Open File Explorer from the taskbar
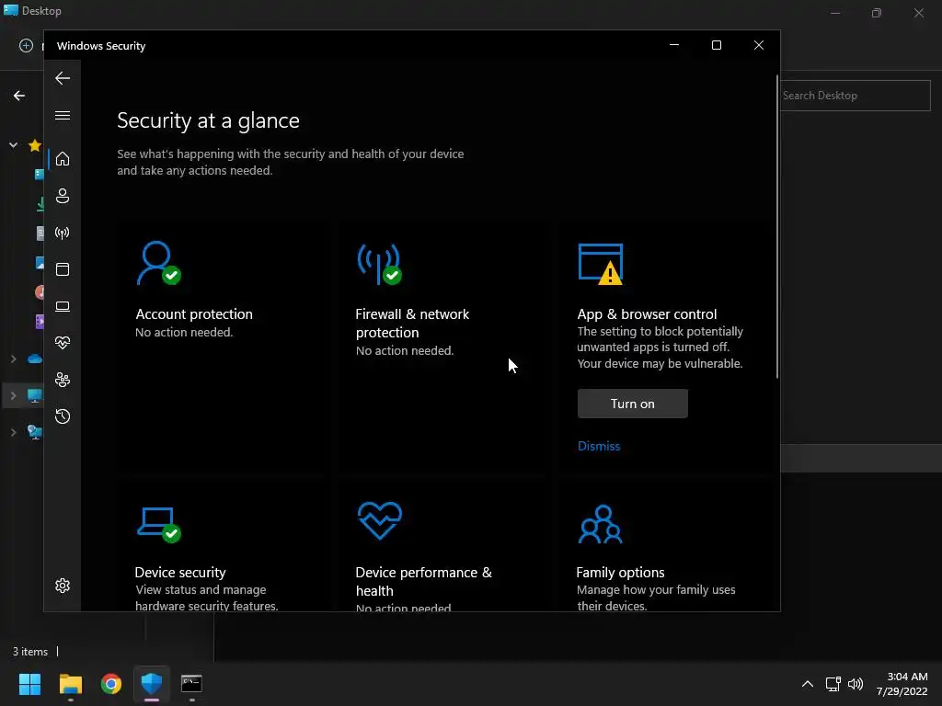 (x=70, y=684)
